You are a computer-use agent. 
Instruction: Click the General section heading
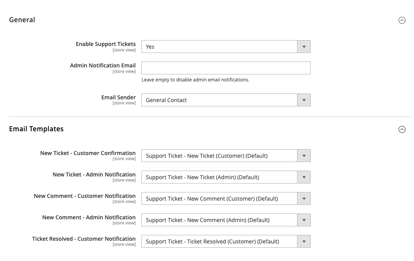coord(22,20)
